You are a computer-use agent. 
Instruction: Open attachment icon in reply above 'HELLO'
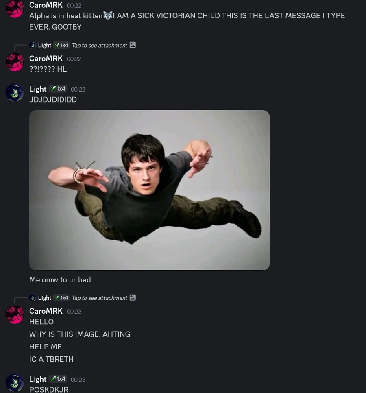coord(133,297)
